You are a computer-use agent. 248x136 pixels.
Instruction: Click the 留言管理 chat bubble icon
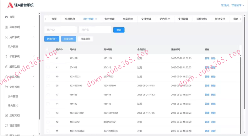[6, 125]
